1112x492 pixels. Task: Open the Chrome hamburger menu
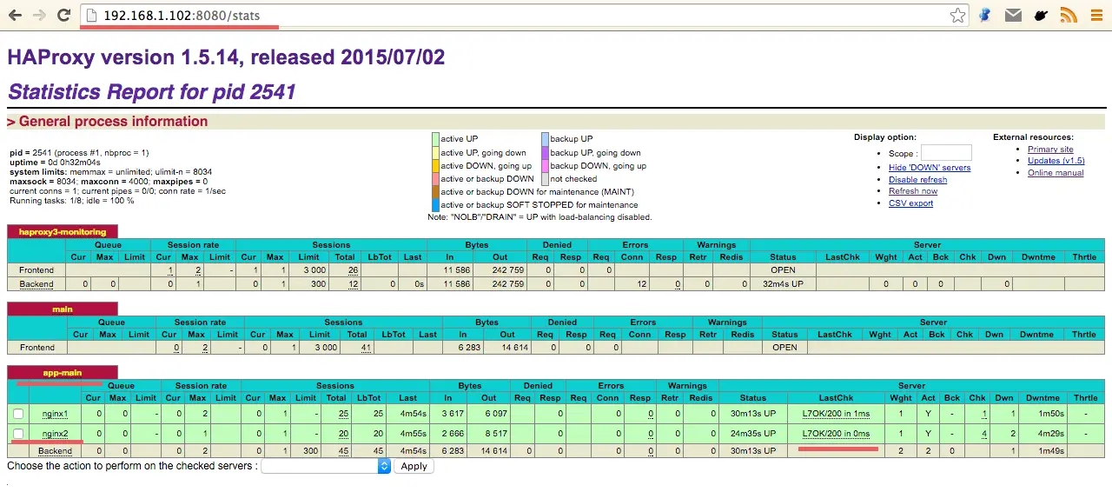pyautogui.click(x=1096, y=15)
